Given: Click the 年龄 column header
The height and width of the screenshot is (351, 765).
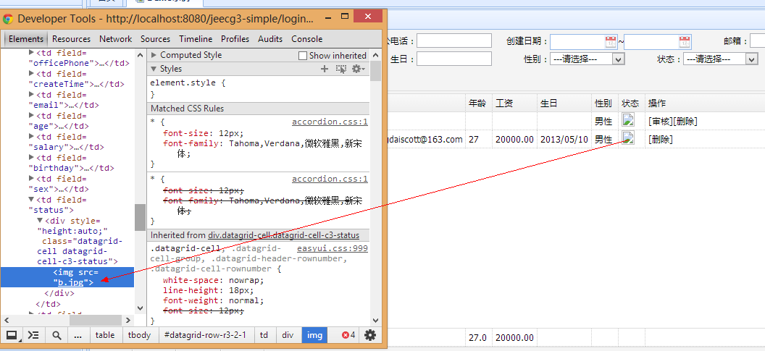Looking at the screenshot, I should (478, 103).
